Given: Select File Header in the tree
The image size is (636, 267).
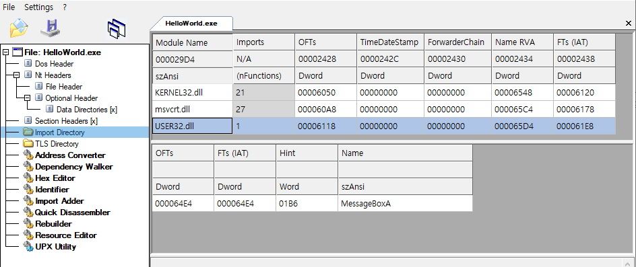Looking at the screenshot, I should (x=64, y=86).
